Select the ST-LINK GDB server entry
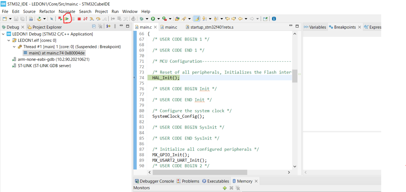This screenshot has width=406, height=192. 41,66
